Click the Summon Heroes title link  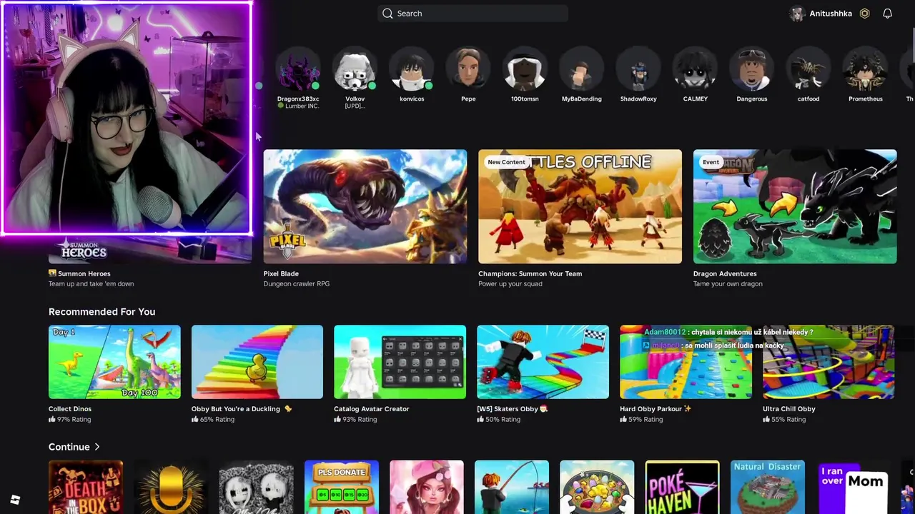point(84,273)
